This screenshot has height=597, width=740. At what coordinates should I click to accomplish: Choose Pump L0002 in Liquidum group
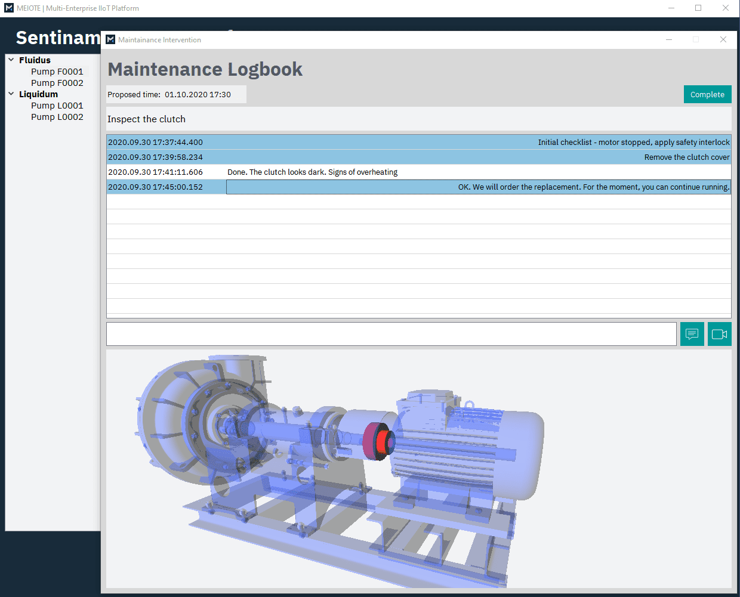tap(57, 117)
